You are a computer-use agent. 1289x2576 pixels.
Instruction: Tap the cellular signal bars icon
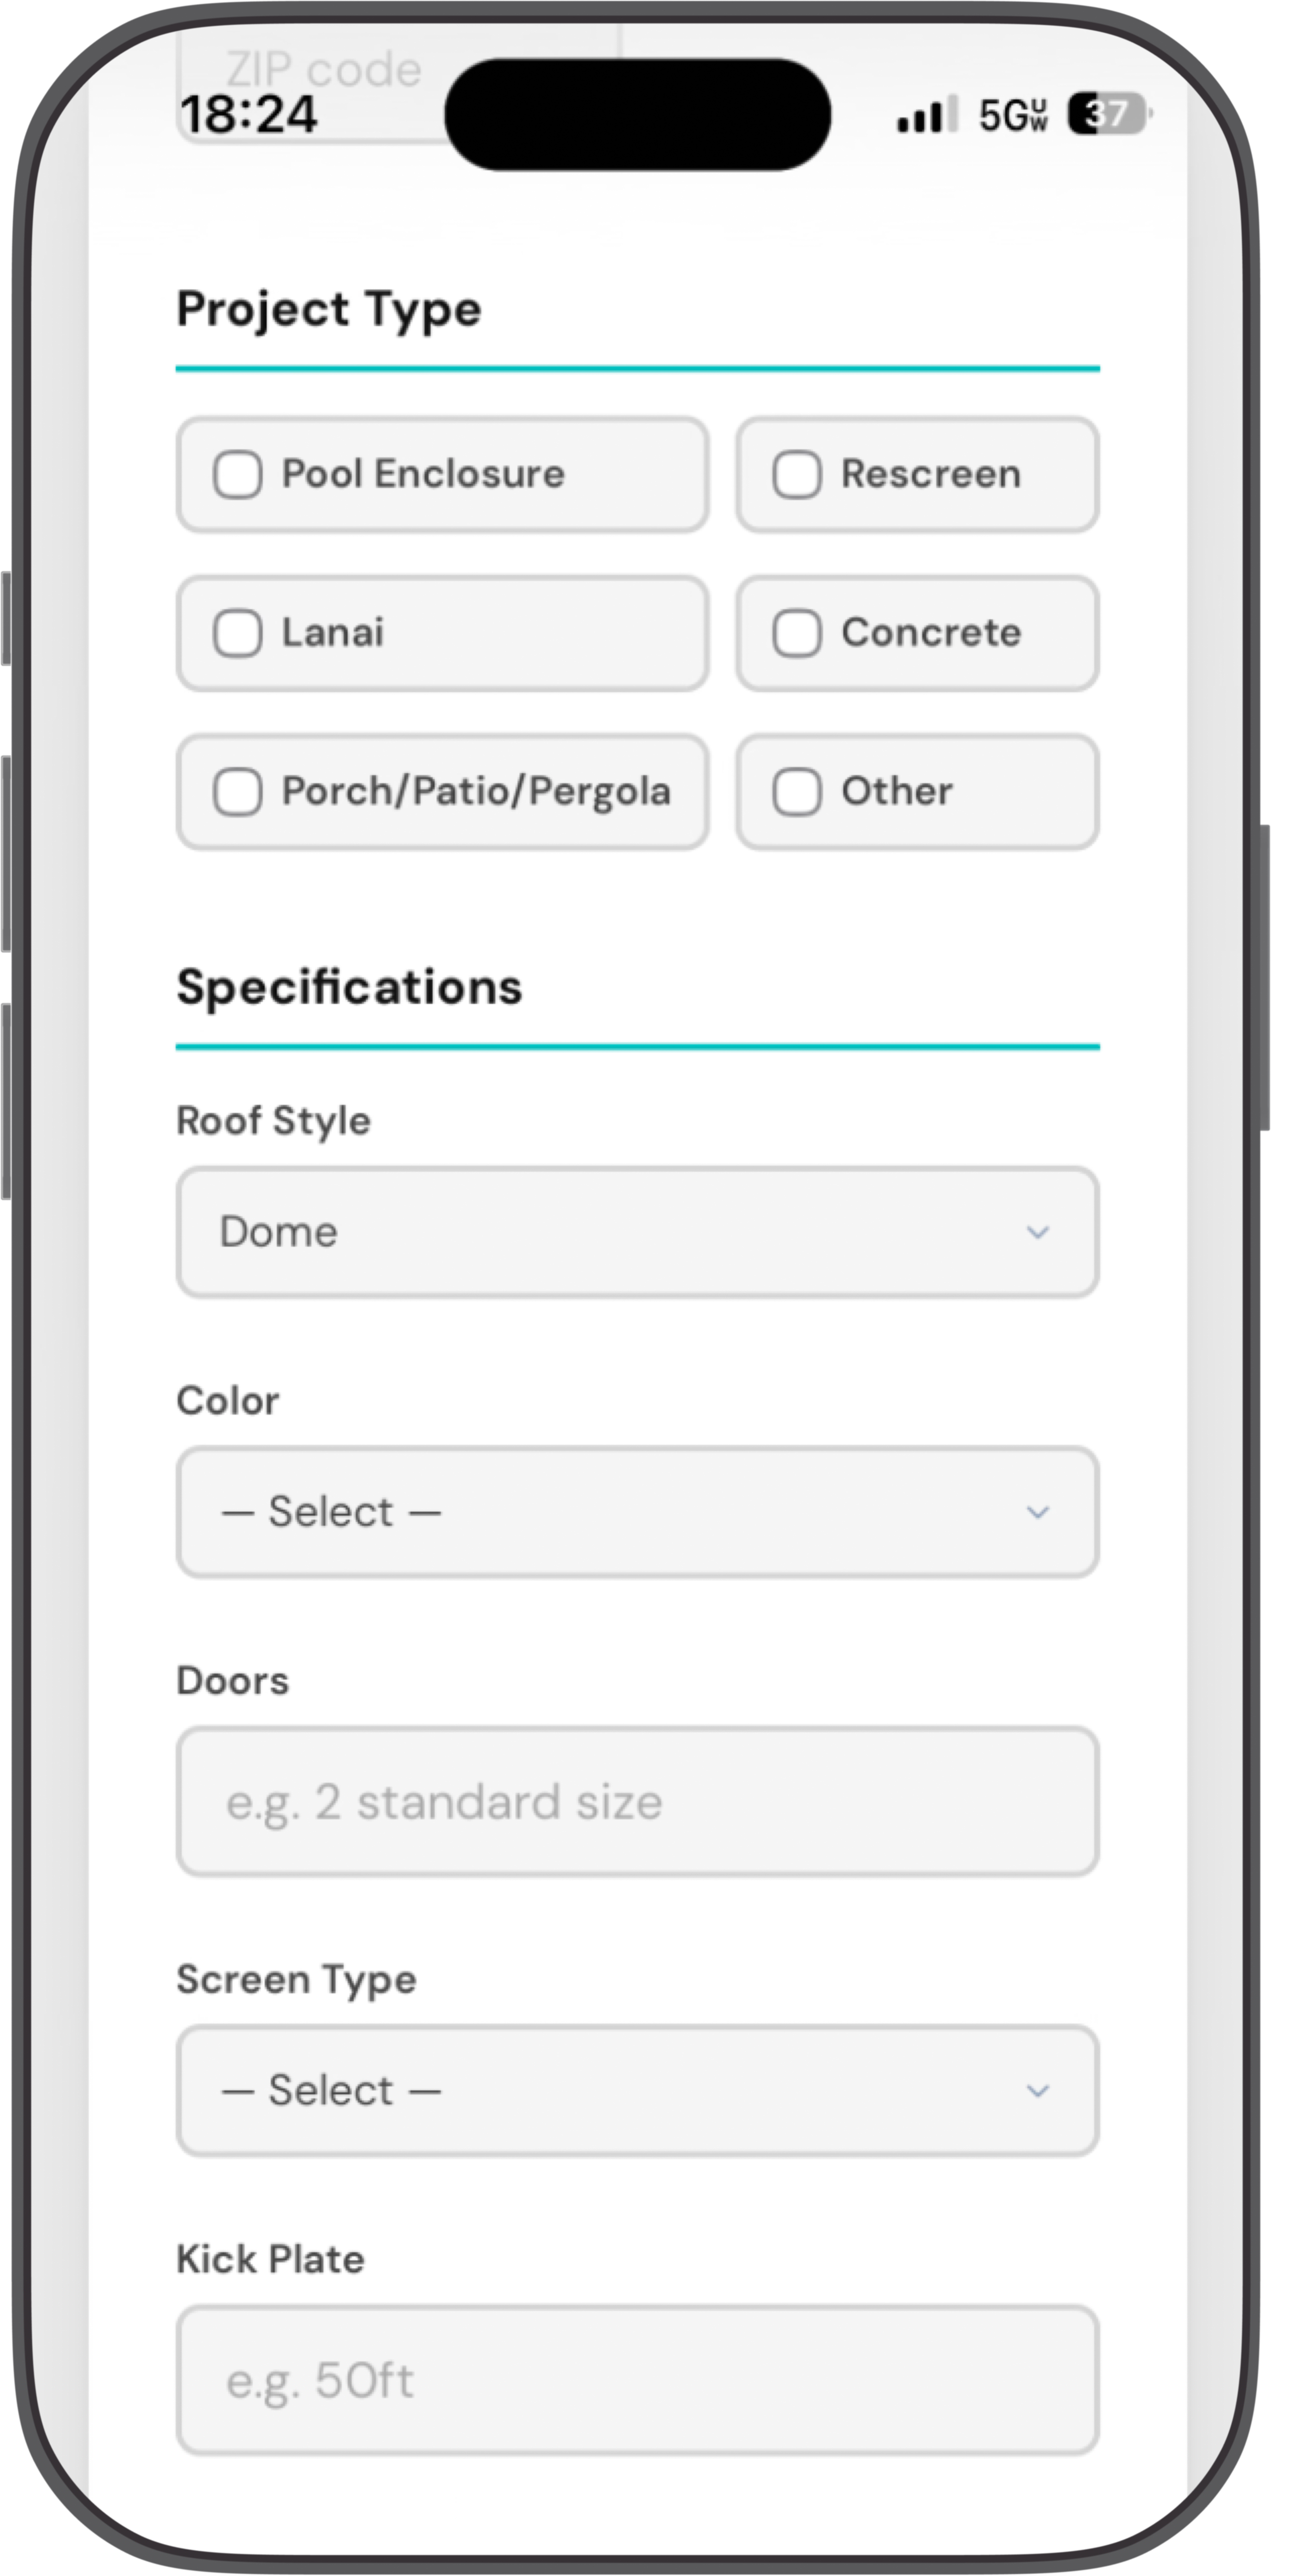[926, 115]
